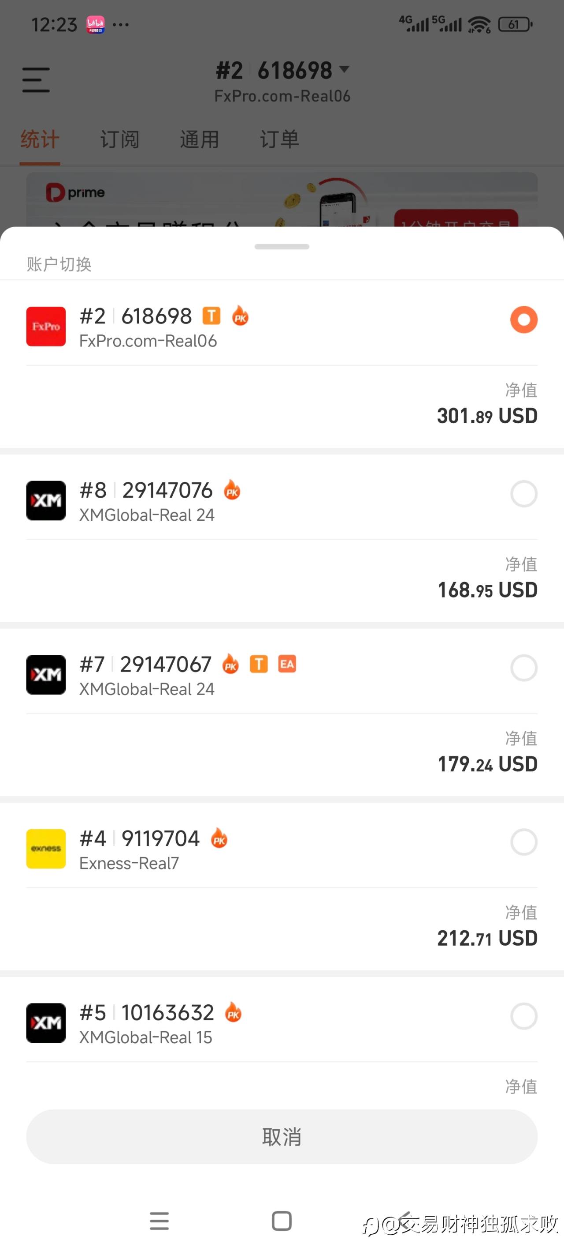Expand the #2 618698 account dropdown arrow
The image size is (564, 1255).
344,69
